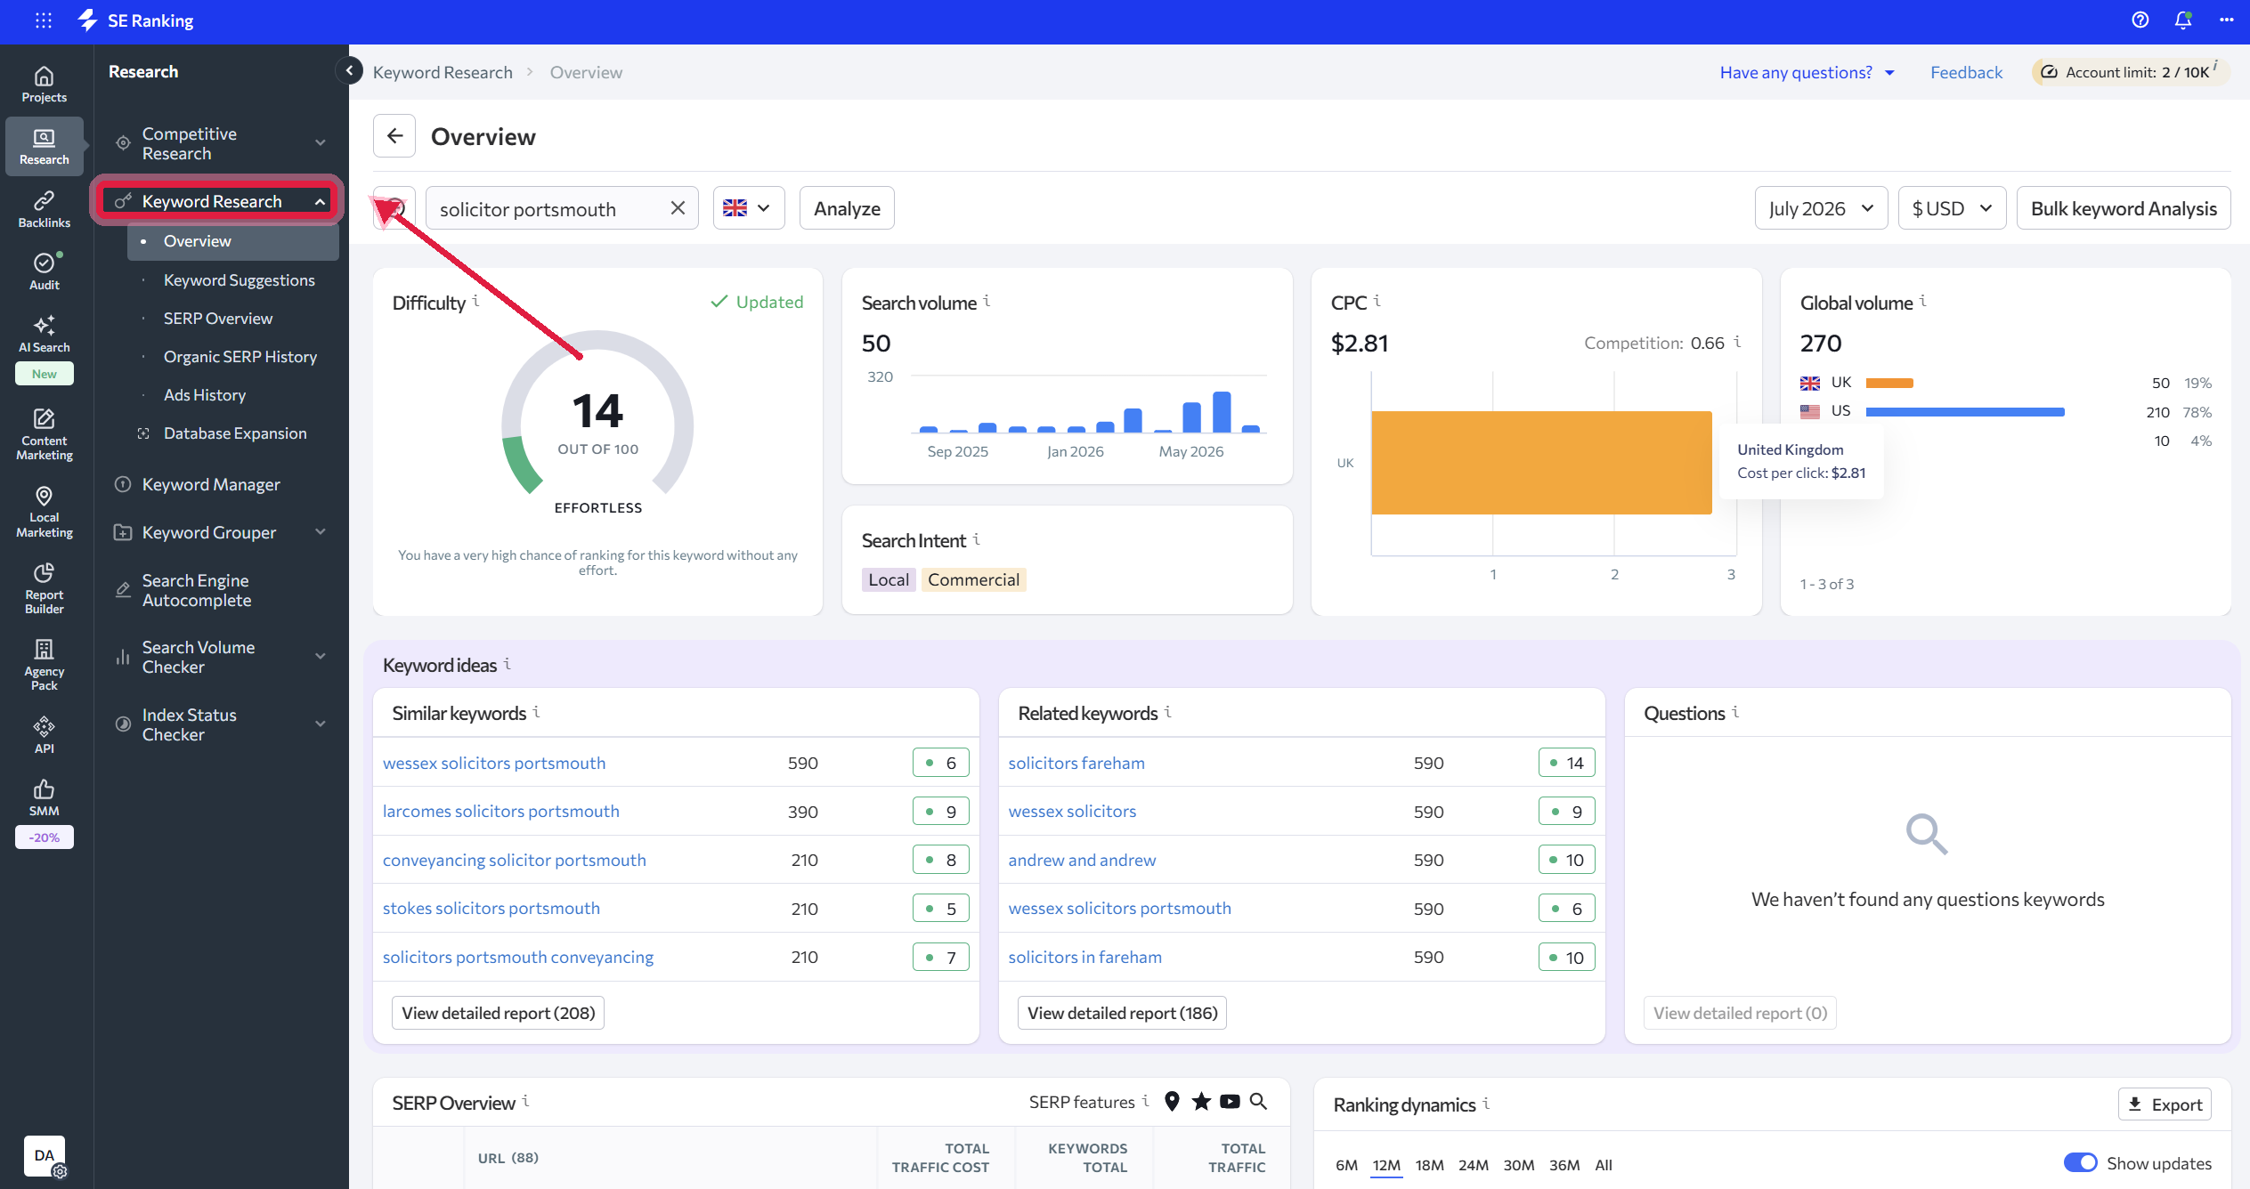This screenshot has width=2250, height=1189.
Task: Click the orange UK CPC bar
Action: coord(1541,463)
